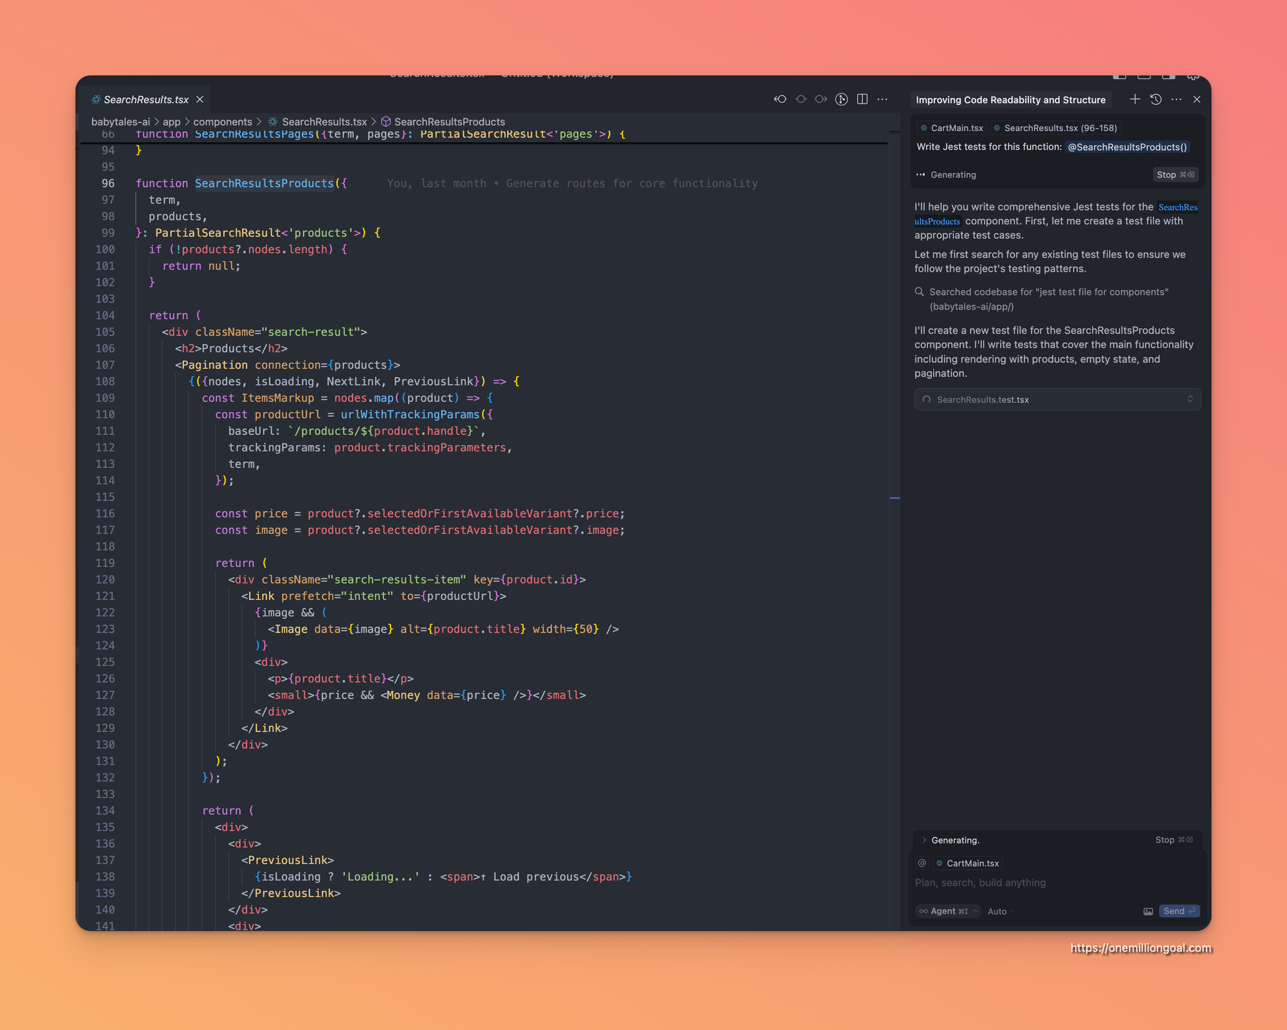Image resolution: width=1287 pixels, height=1030 pixels.
Task: Go to previous change arrow icon
Action: click(x=780, y=99)
